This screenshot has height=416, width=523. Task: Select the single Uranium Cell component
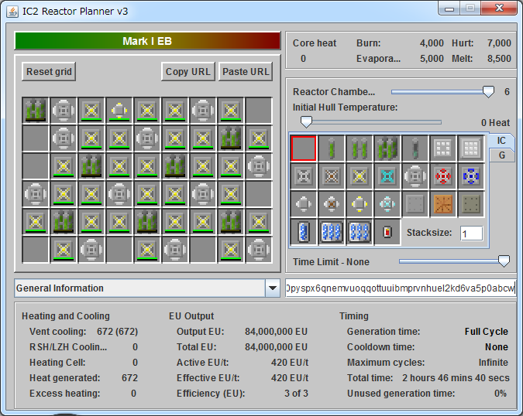point(332,148)
